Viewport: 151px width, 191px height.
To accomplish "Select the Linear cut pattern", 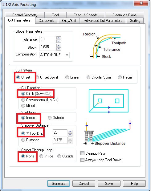I will coord(72,77).
